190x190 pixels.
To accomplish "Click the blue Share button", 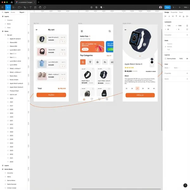I will (168, 7).
